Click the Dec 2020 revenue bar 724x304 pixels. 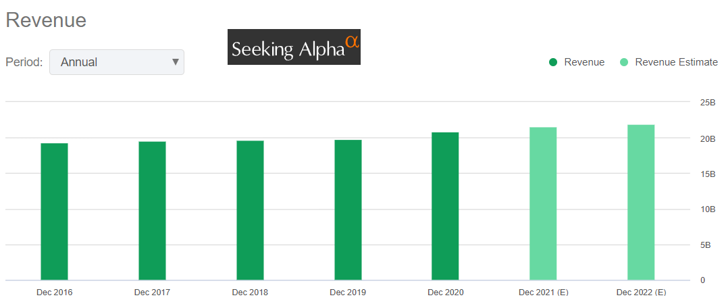[445, 206]
